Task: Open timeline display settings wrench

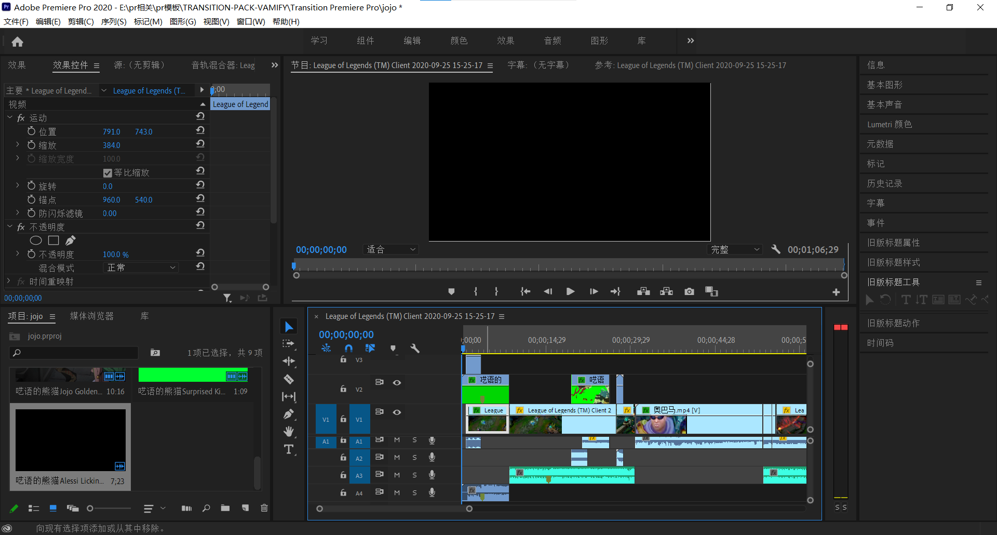Action: [x=415, y=348]
